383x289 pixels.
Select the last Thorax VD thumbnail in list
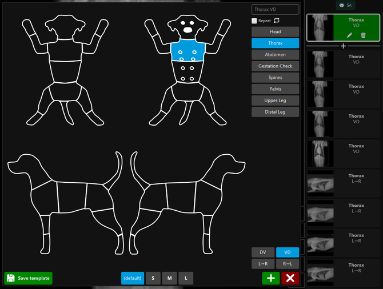(x=343, y=154)
